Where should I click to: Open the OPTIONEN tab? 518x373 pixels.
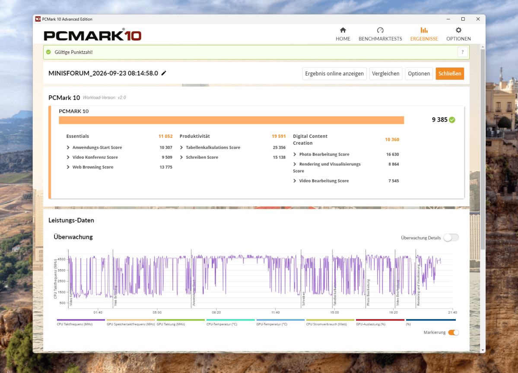458,34
